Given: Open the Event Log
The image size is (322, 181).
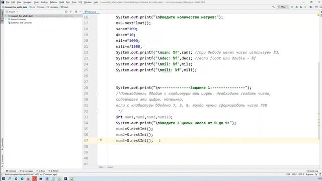Looking at the screenshot, I should pyautogui.click(x=312, y=171).
